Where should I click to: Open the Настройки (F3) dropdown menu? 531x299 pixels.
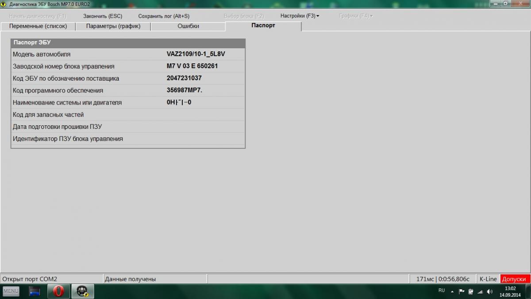[300, 16]
